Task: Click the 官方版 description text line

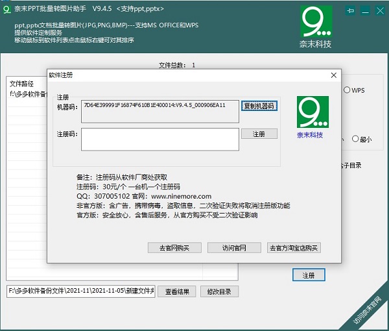Action: [x=167, y=215]
